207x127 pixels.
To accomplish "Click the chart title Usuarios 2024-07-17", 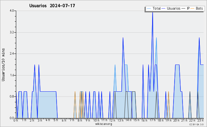I will [52, 5].
